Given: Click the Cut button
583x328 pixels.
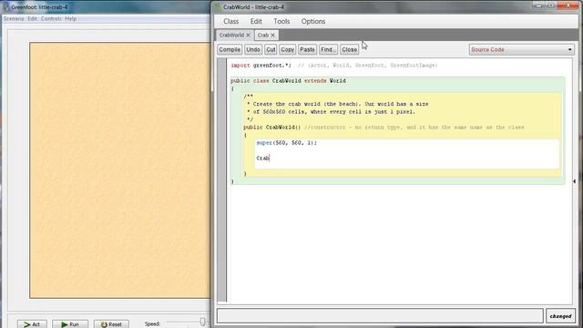Looking at the screenshot, I should pos(271,49).
